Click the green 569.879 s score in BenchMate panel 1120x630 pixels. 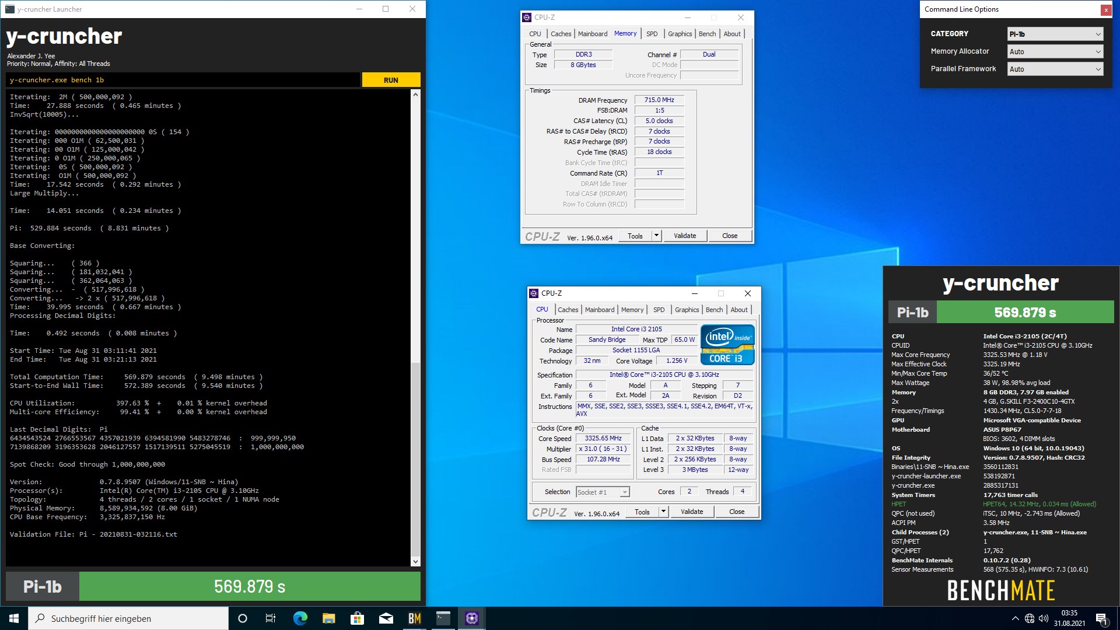[1025, 312]
